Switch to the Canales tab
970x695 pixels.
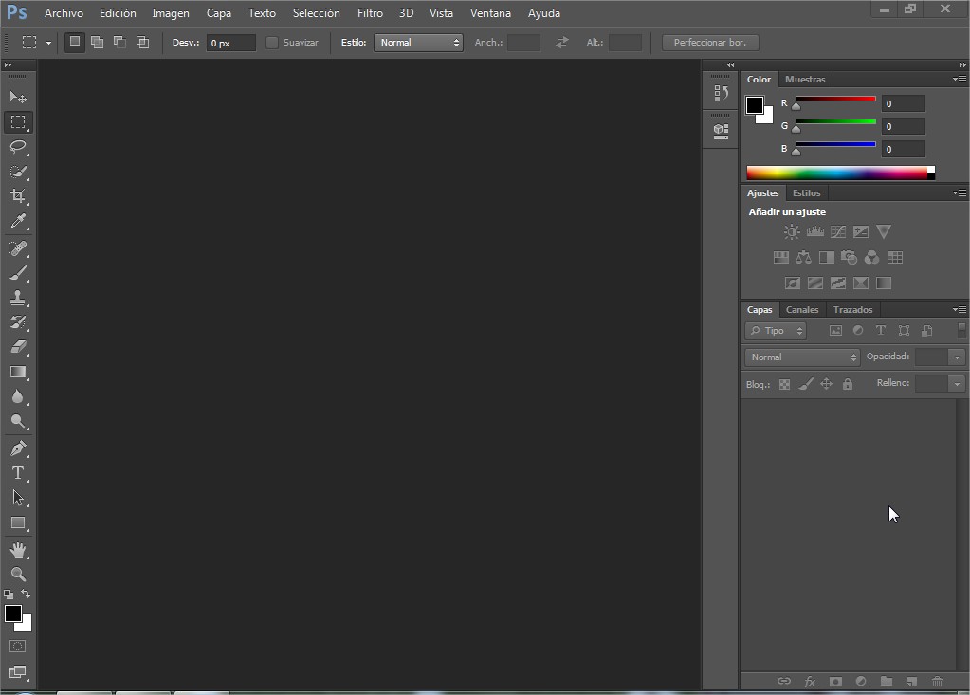click(802, 309)
